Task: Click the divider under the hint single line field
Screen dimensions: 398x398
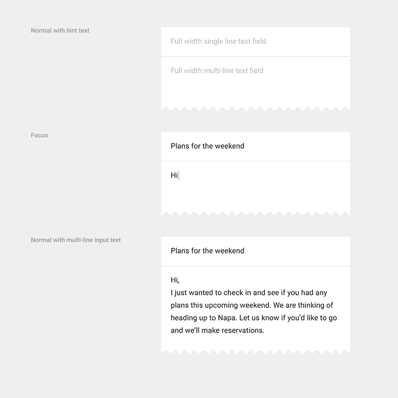Action: [256, 57]
